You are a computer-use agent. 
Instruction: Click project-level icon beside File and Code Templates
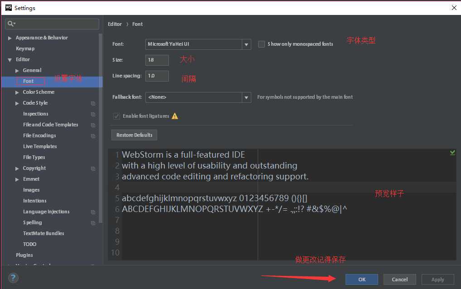[x=93, y=125]
